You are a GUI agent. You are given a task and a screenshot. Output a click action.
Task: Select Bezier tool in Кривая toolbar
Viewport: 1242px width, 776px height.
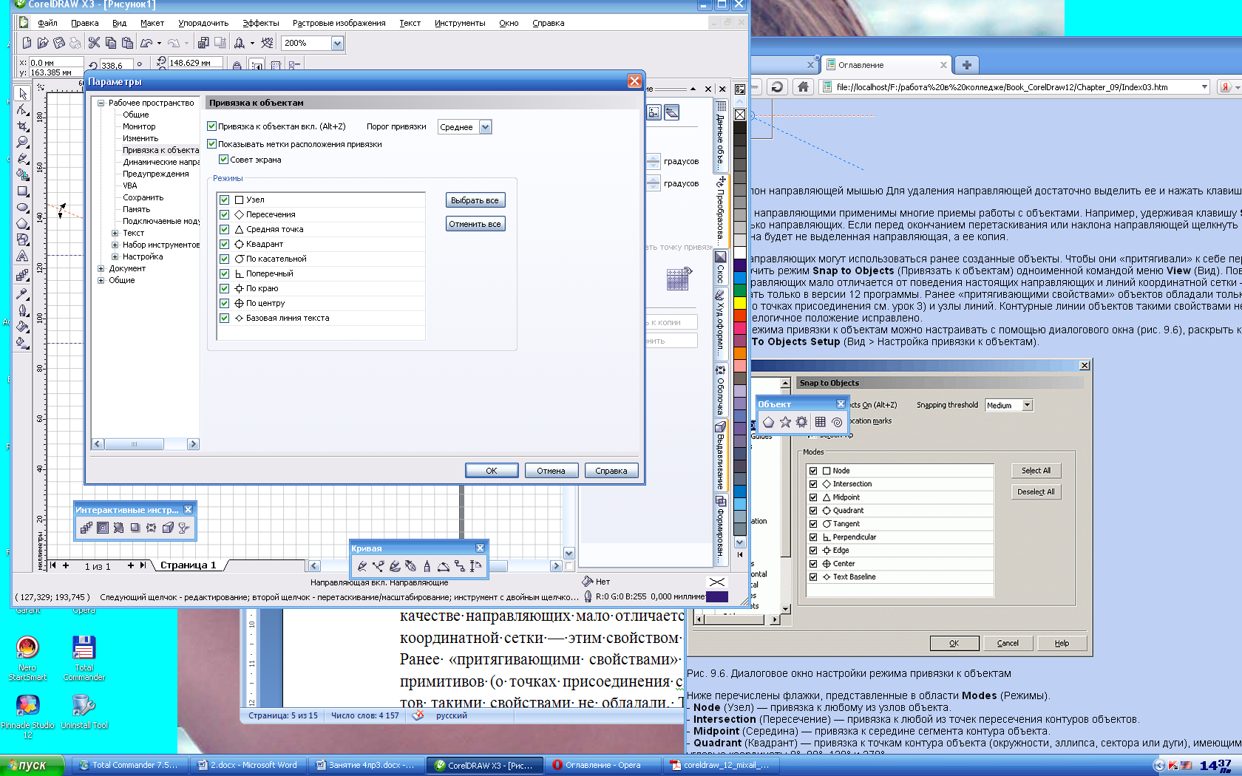(x=379, y=566)
